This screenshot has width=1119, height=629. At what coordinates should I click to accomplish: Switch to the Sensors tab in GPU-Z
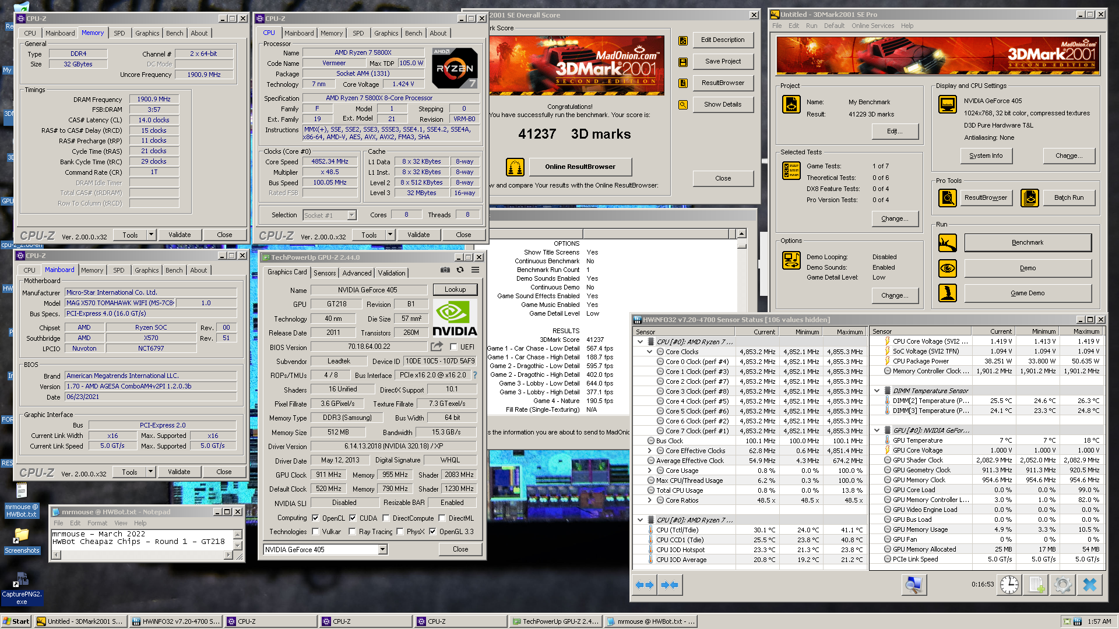[x=325, y=273]
